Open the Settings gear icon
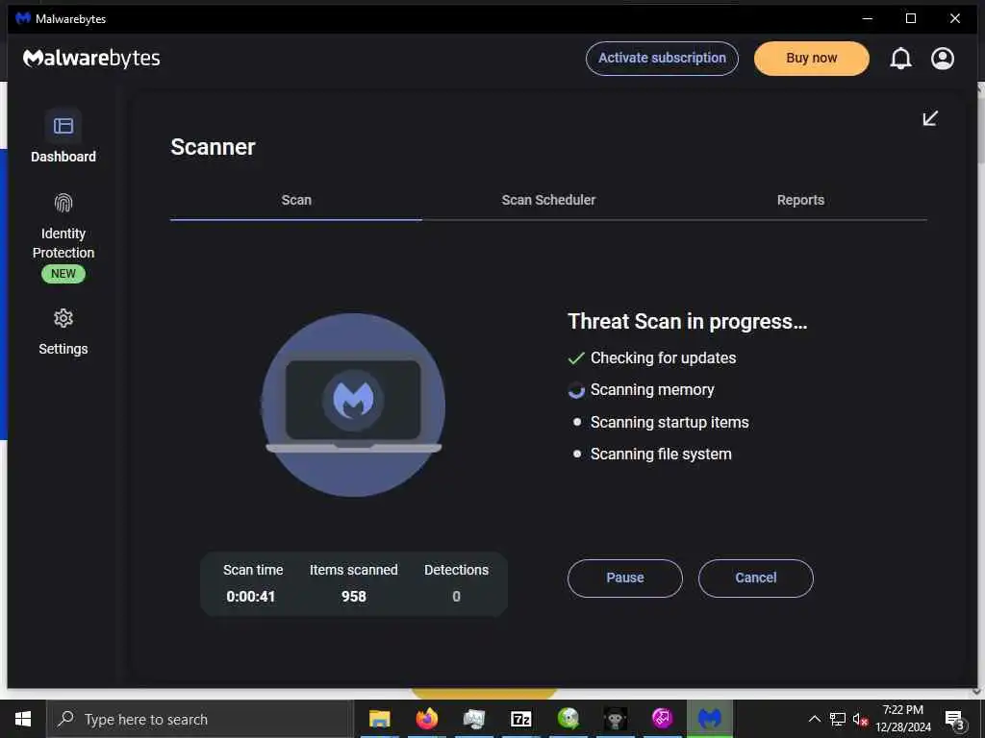Image resolution: width=985 pixels, height=738 pixels. point(63,318)
